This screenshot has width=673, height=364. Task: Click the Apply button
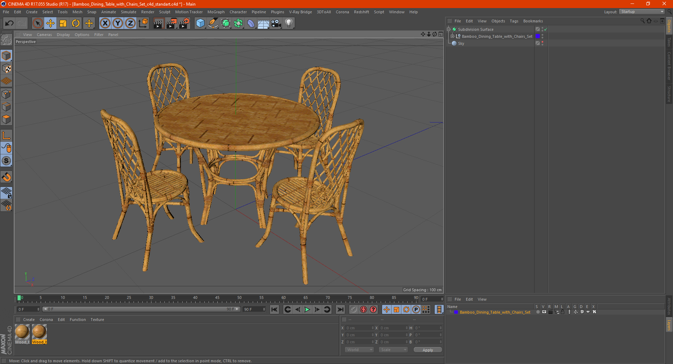(x=428, y=350)
